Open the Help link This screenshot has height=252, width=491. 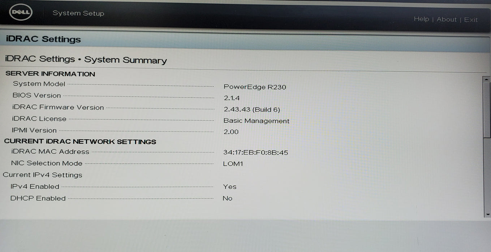pos(421,19)
